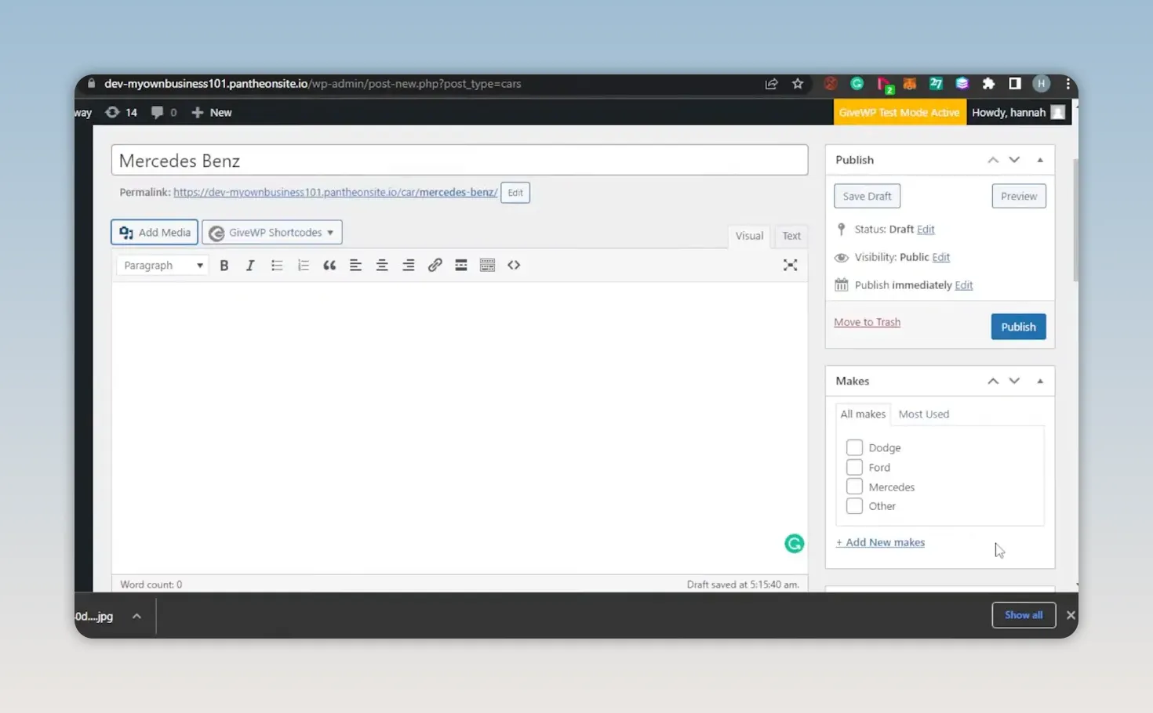The image size is (1153, 713).
Task: Apply blockquote formatting
Action: pos(329,266)
